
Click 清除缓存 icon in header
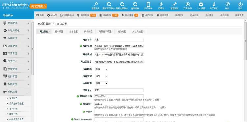click(135, 4)
